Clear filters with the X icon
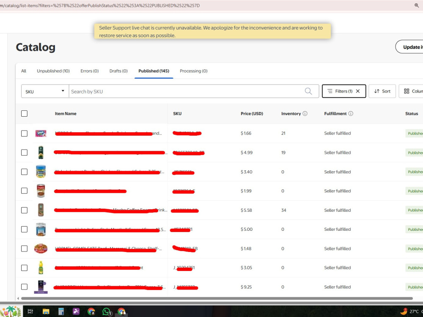 (x=358, y=91)
